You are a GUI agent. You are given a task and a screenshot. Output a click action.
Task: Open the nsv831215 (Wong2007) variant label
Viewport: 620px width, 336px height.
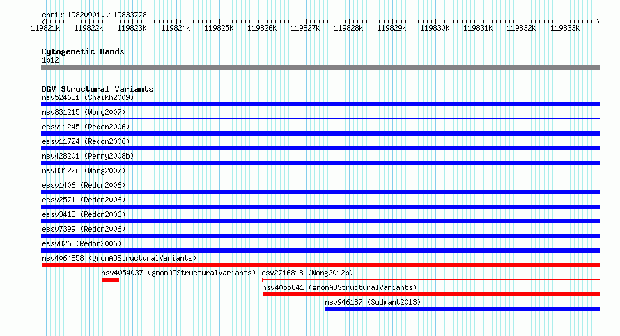click(84, 112)
